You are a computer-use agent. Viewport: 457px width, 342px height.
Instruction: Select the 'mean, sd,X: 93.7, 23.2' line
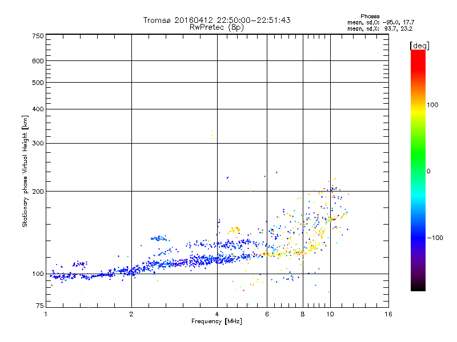380,29
